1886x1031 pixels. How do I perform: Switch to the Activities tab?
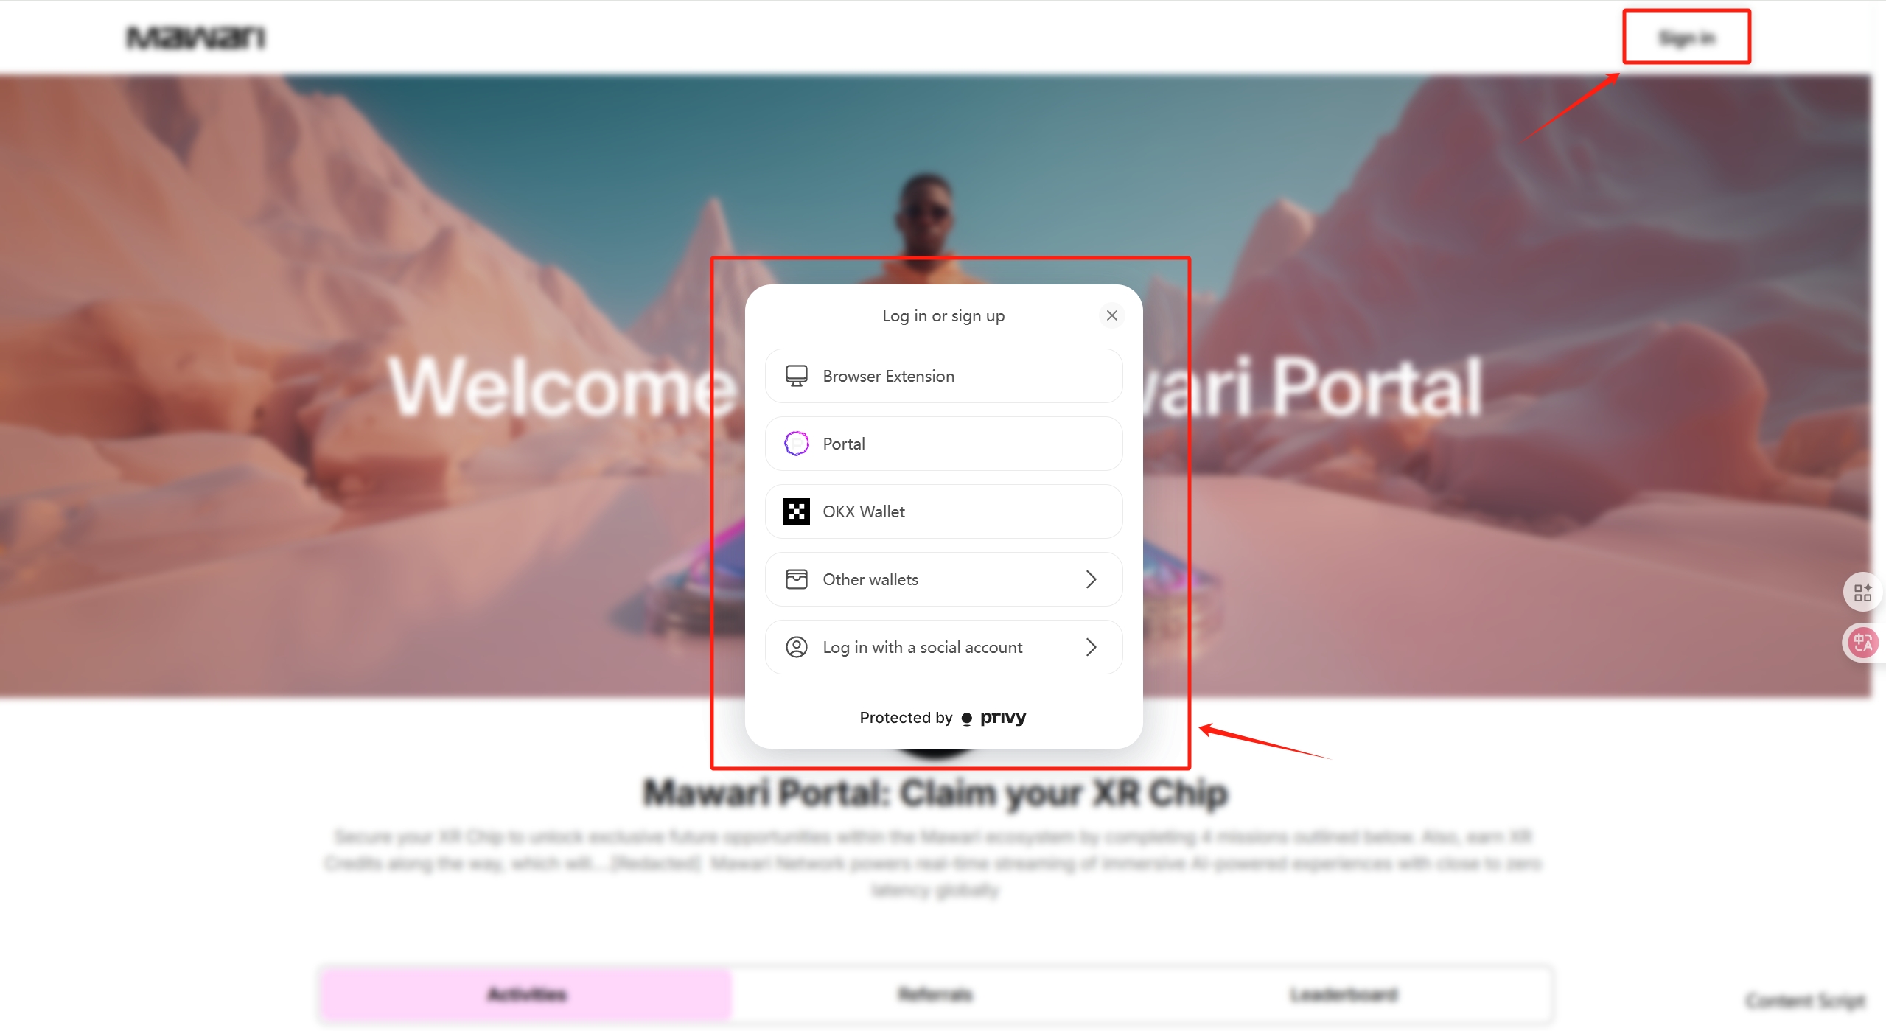(x=526, y=995)
